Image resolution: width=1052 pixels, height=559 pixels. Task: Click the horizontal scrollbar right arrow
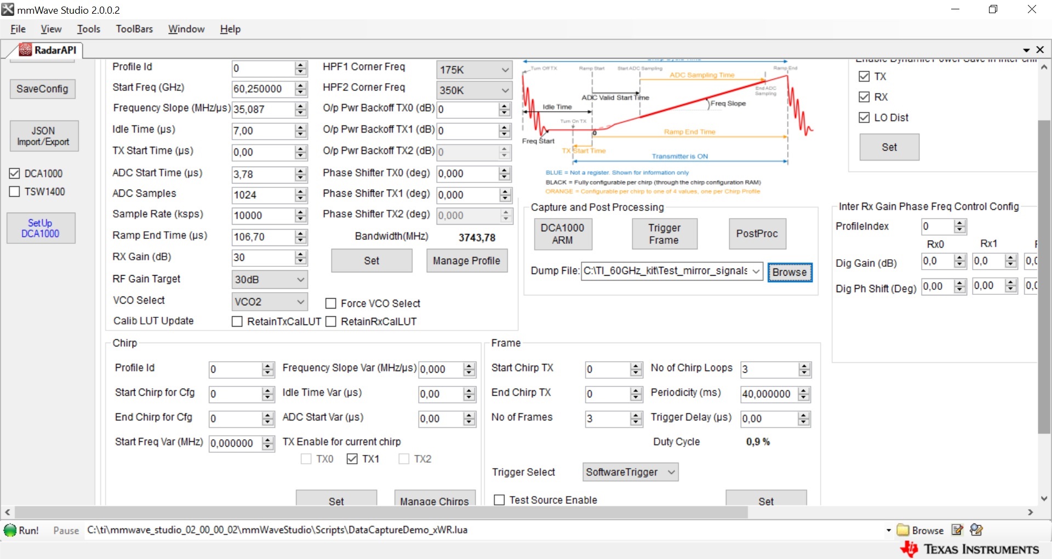(1031, 512)
